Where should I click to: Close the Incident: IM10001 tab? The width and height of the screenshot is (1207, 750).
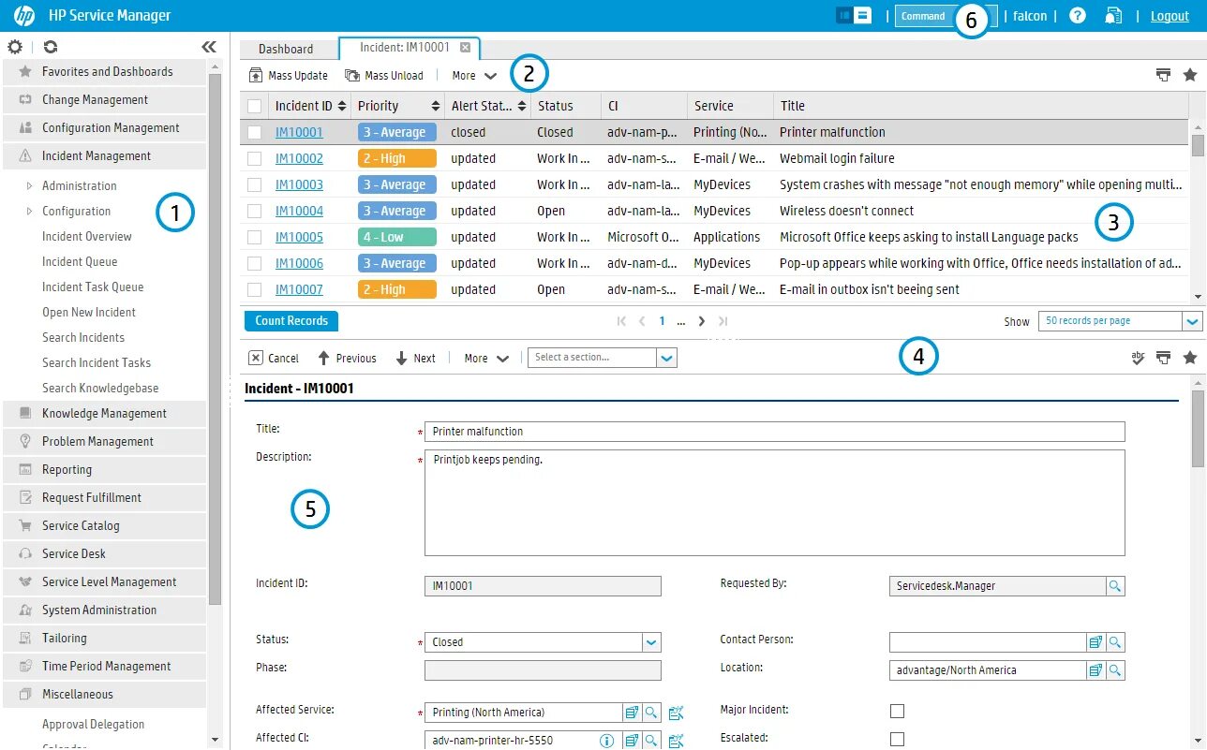click(466, 48)
